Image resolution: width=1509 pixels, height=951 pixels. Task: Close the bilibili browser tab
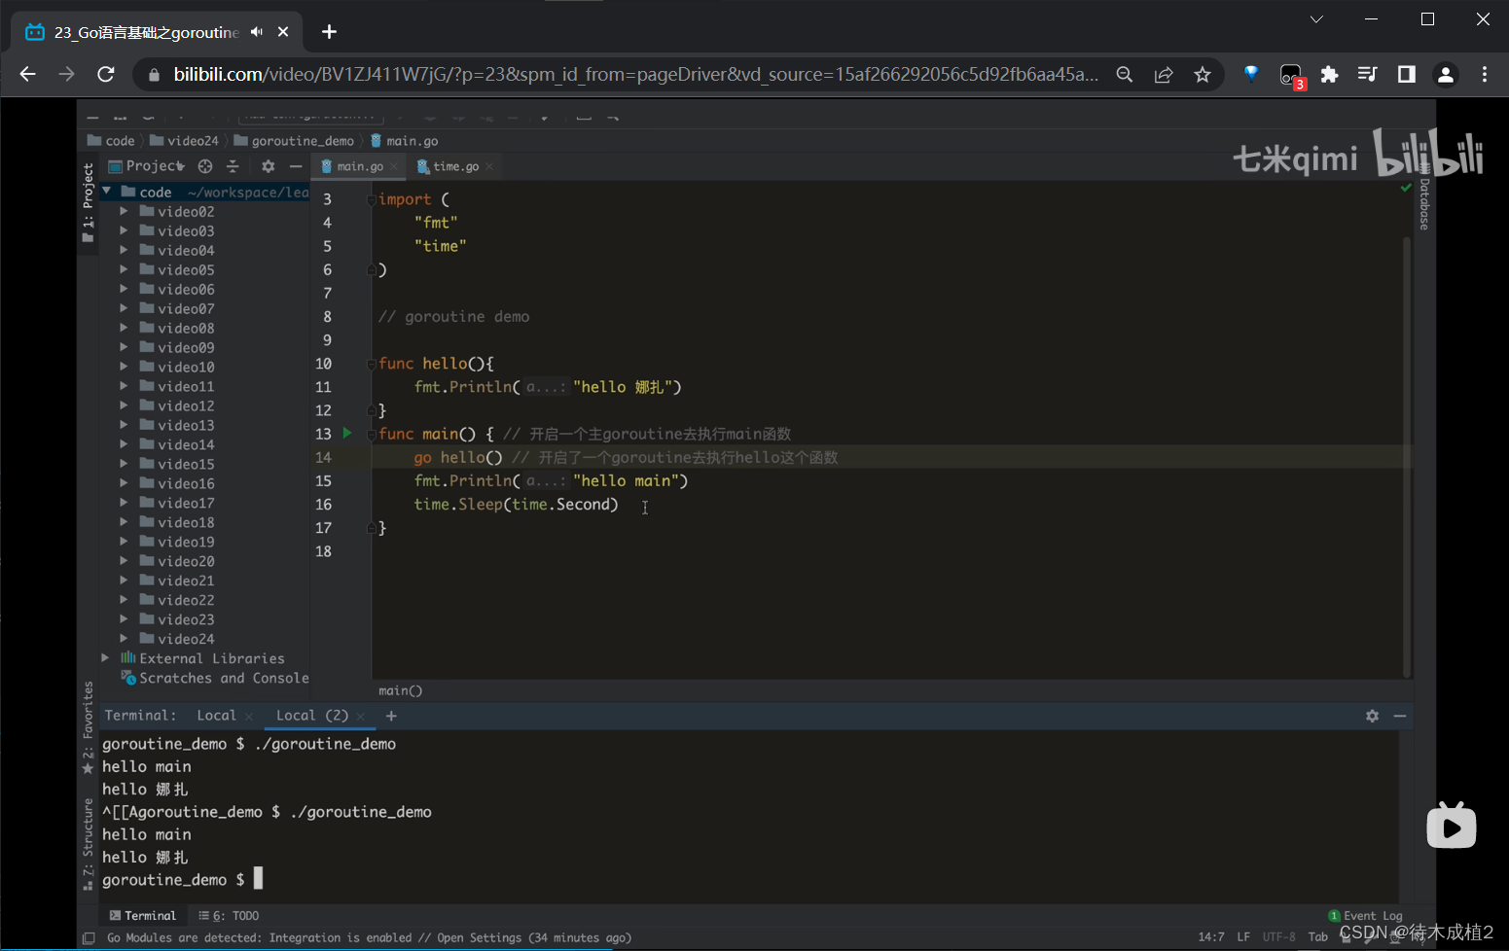(283, 32)
